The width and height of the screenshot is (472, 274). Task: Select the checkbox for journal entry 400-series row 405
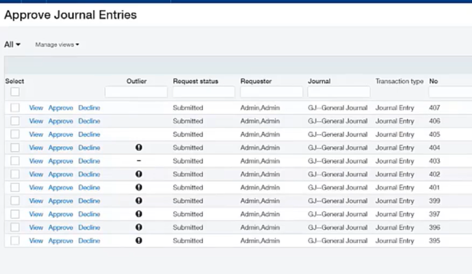pyautogui.click(x=15, y=134)
